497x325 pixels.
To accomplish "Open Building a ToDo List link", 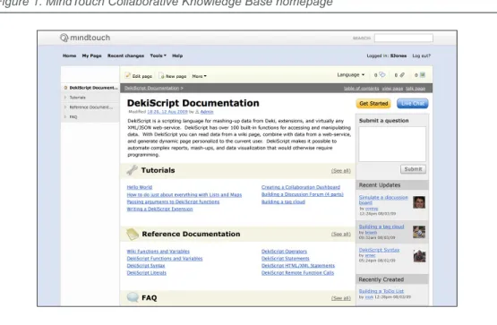I will pyautogui.click(x=381, y=291).
